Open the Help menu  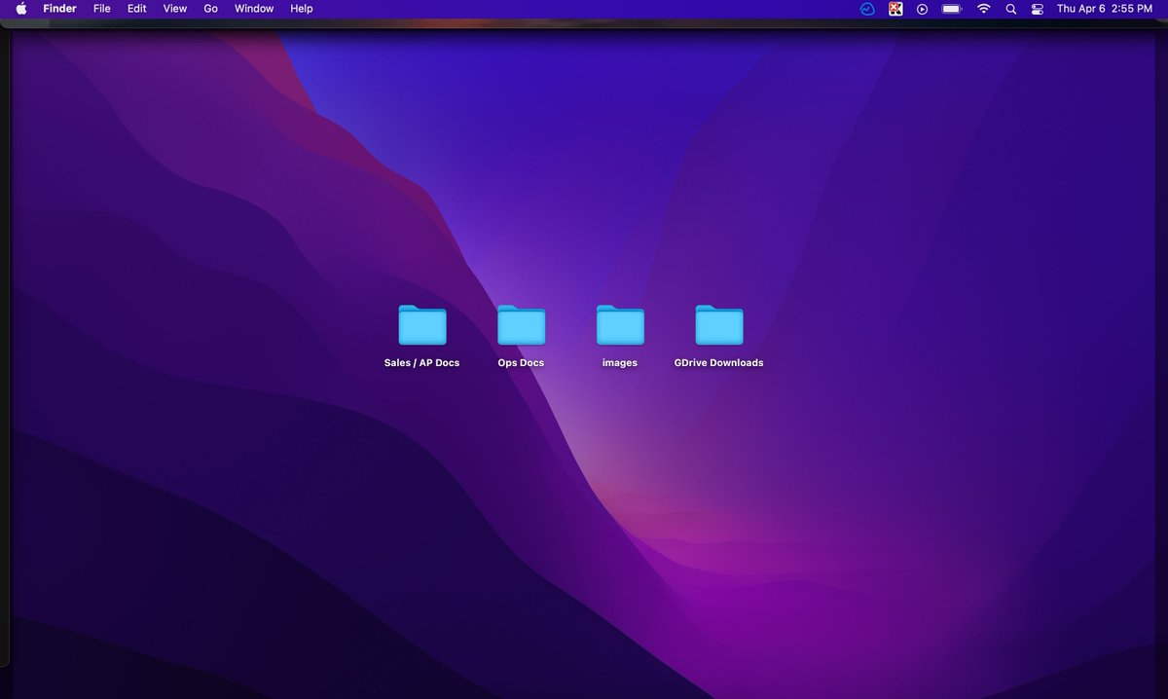(x=302, y=9)
